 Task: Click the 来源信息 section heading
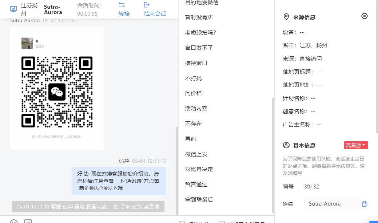click(x=304, y=17)
